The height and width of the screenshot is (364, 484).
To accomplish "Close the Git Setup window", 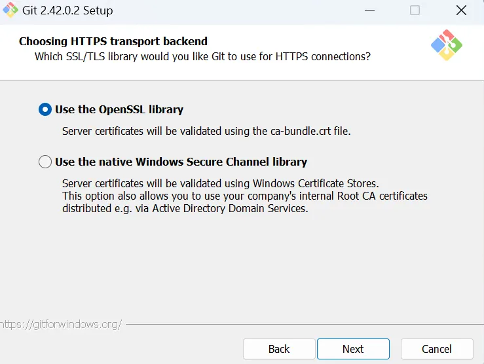I will click(461, 10).
